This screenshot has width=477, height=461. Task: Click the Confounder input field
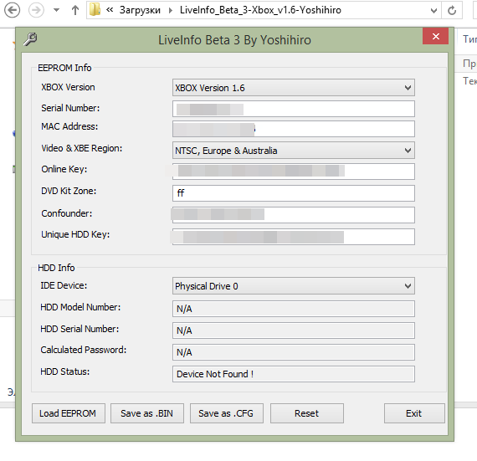coord(293,215)
